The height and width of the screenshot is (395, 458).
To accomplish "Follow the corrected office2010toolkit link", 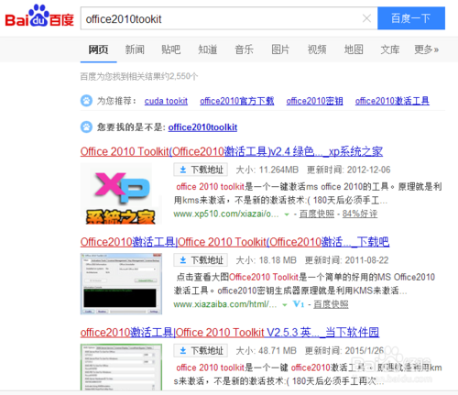I will (202, 127).
